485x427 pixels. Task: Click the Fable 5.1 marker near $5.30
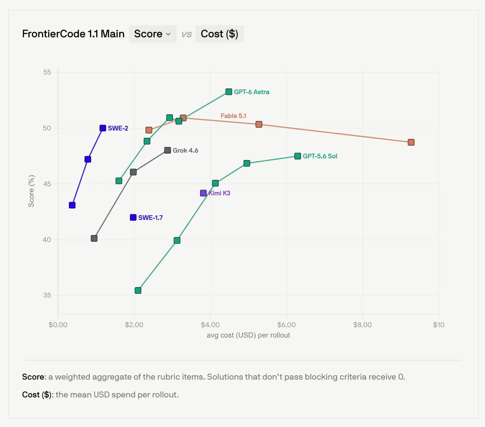259,124
